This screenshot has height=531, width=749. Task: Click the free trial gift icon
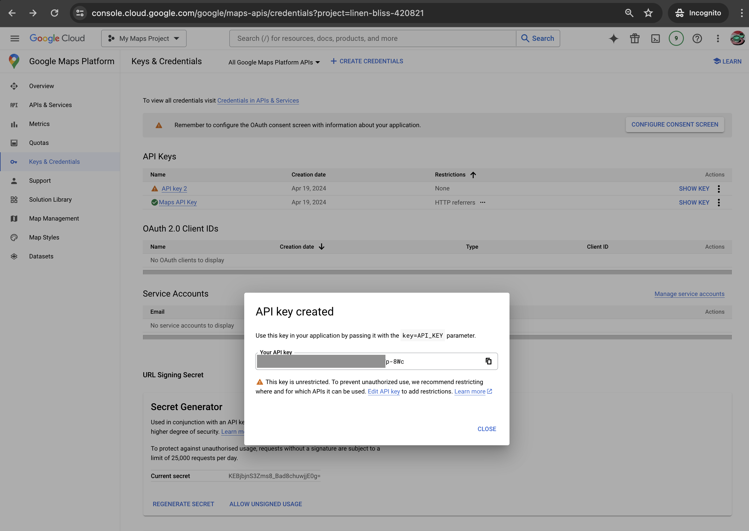[x=634, y=38]
